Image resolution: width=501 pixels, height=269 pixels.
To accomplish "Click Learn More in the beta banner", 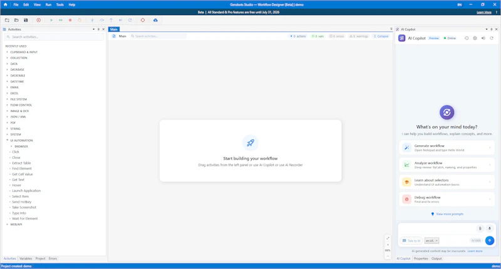I will [x=483, y=12].
